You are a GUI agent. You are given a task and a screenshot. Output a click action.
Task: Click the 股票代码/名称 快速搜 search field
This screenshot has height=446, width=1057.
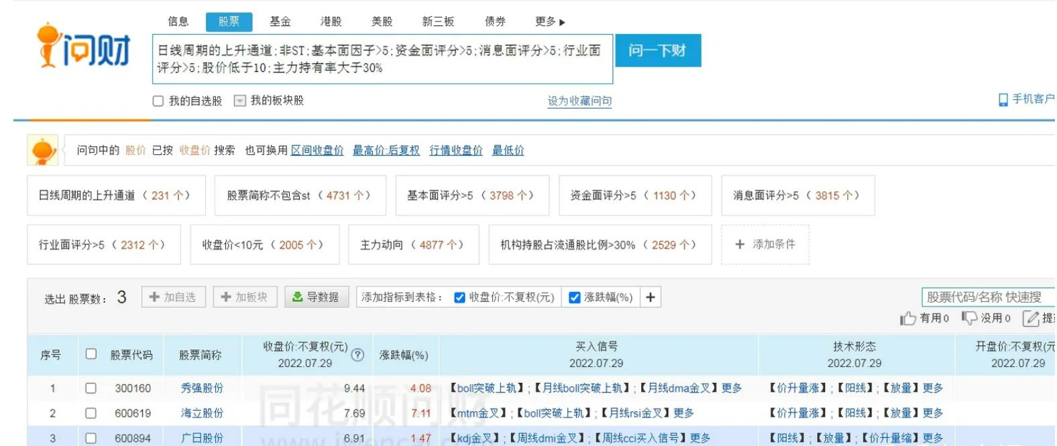coord(989,297)
